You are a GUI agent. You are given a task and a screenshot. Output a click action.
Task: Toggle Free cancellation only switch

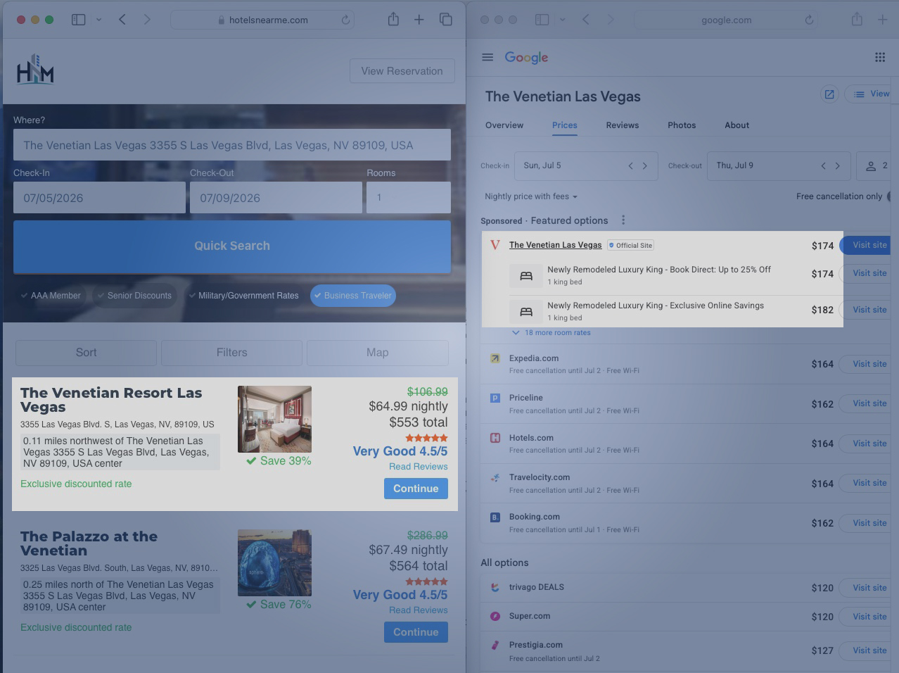pos(891,196)
